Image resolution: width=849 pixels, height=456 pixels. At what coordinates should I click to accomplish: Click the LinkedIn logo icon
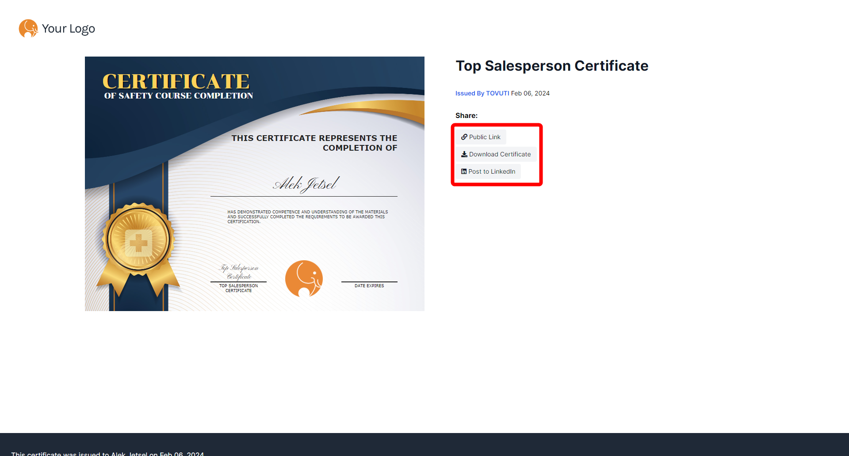click(464, 171)
